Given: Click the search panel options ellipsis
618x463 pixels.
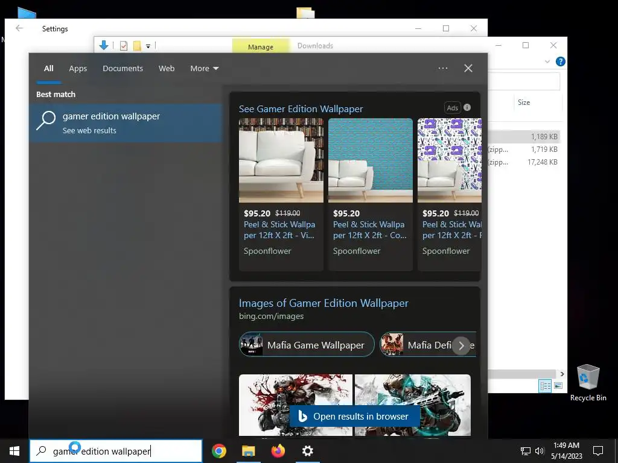Looking at the screenshot, I should (443, 68).
